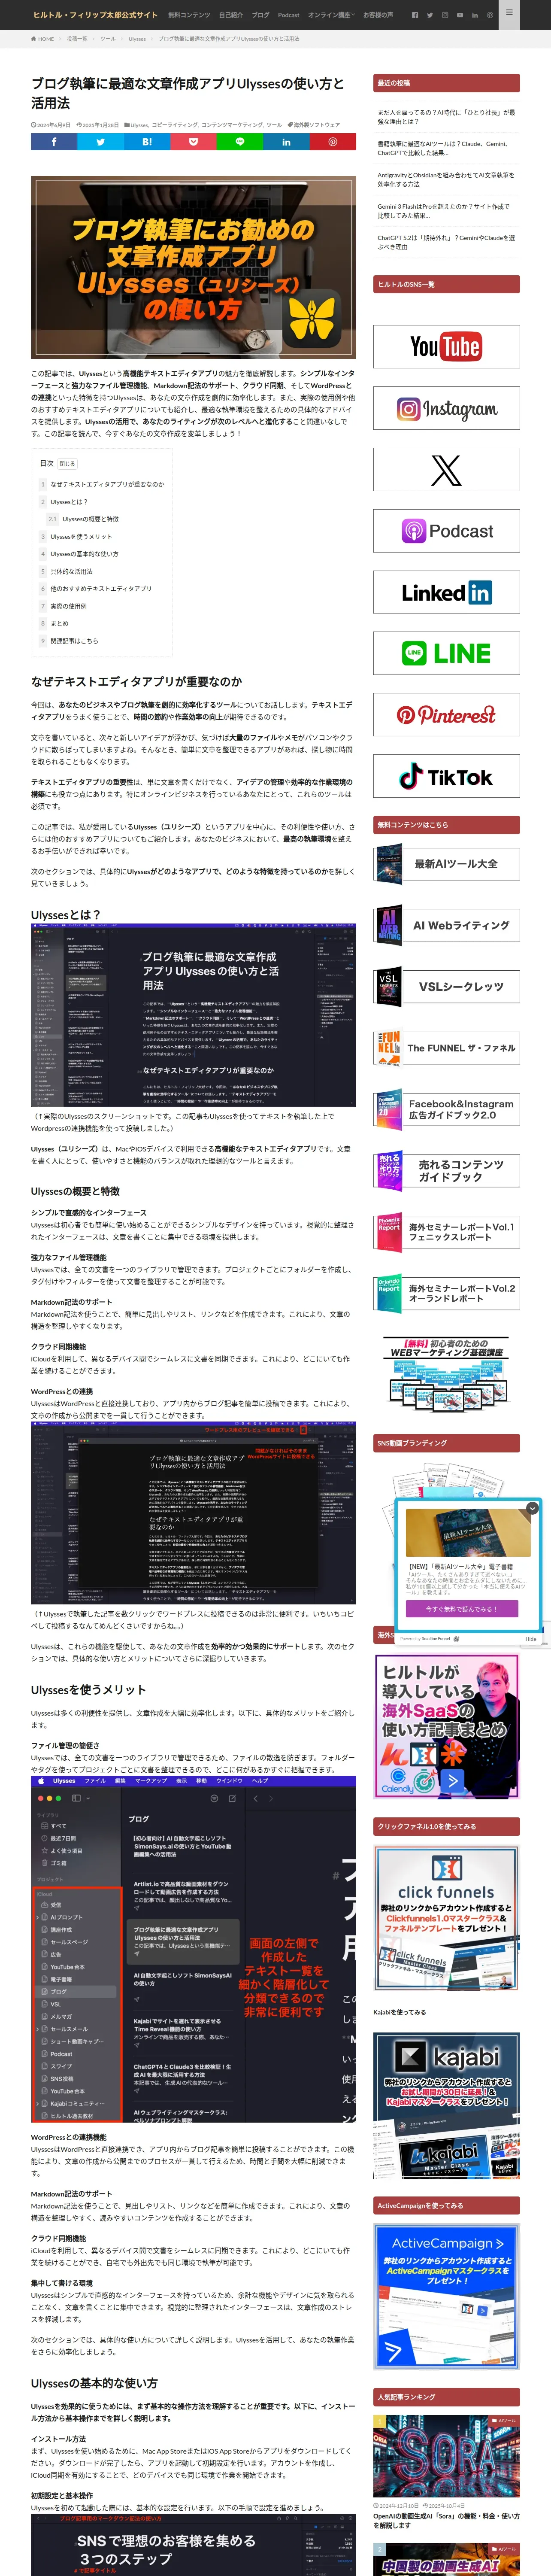
Task: Open the LinkedIn sidebar banner
Action: [446, 592]
